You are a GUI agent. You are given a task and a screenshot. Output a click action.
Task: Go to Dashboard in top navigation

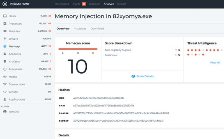click(x=62, y=4)
